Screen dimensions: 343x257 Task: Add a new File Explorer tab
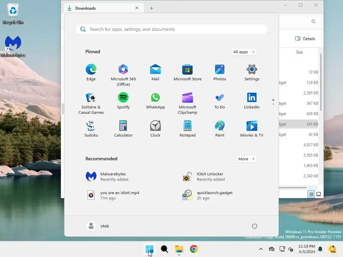[x=151, y=8]
